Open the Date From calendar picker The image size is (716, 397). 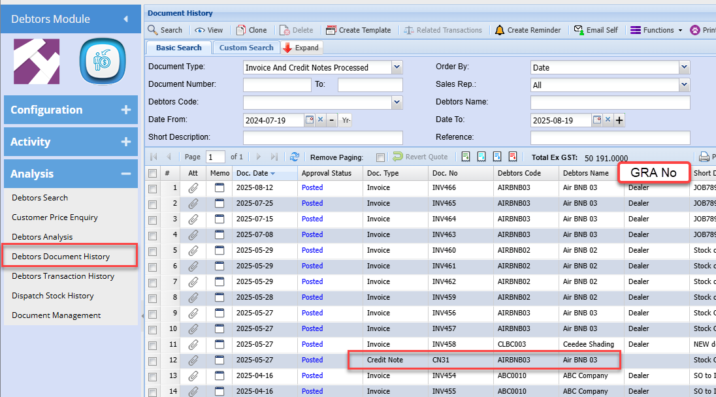point(310,120)
